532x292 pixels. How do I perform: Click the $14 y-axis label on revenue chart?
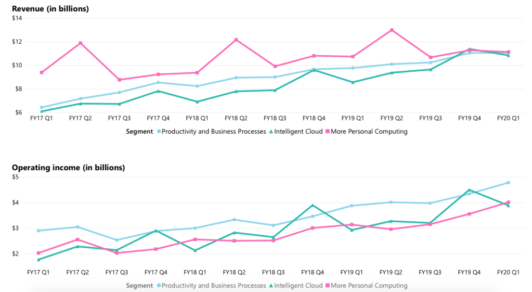coord(17,18)
